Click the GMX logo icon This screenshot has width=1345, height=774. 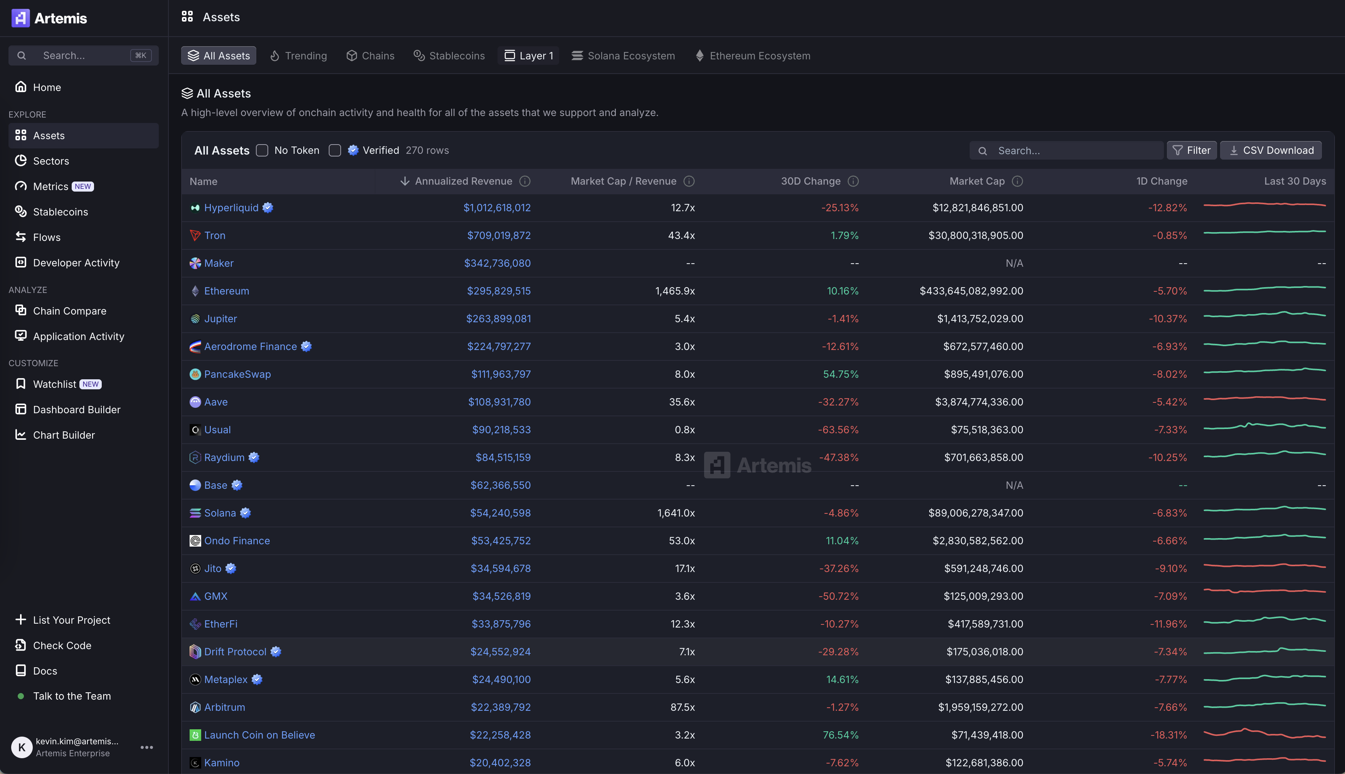pyautogui.click(x=195, y=596)
